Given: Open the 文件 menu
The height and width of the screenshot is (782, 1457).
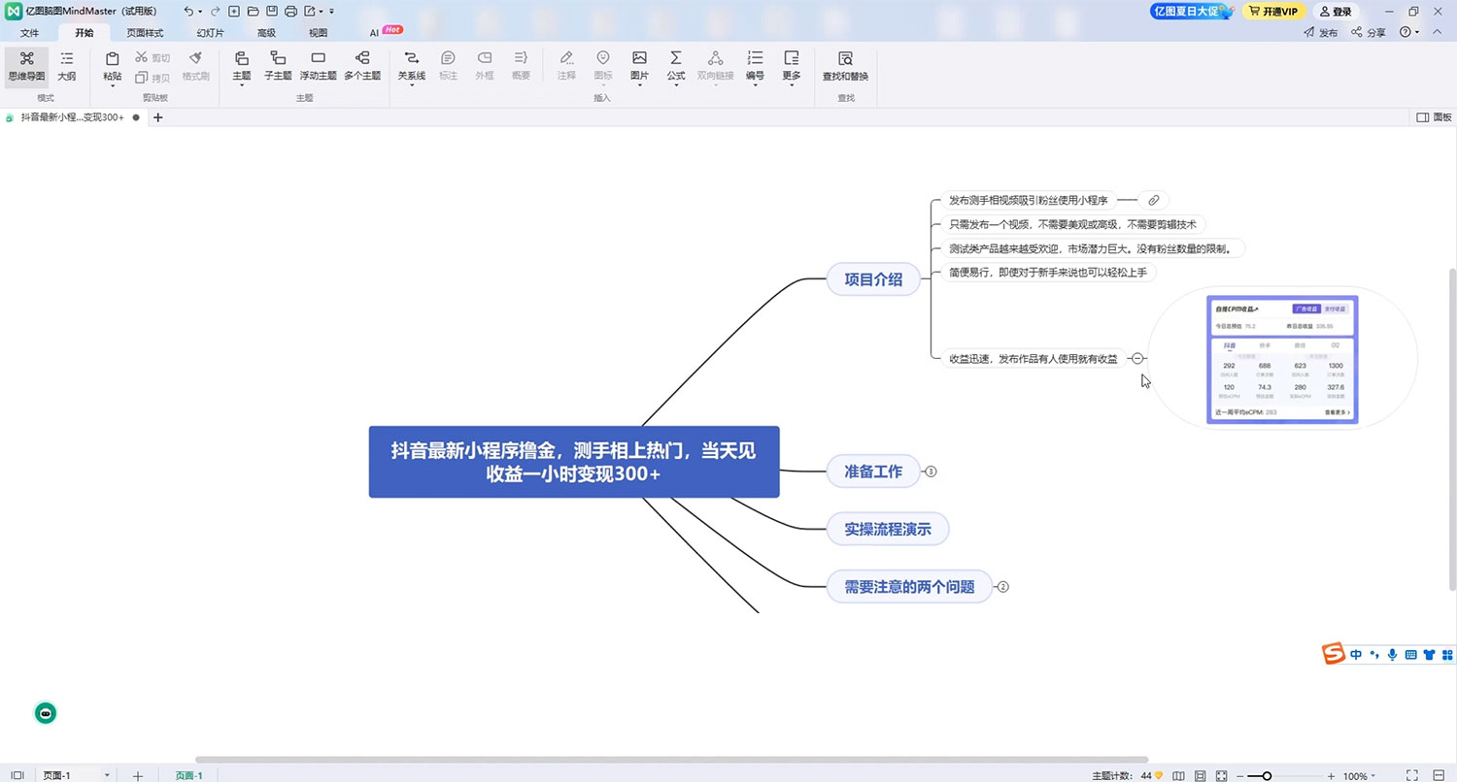Looking at the screenshot, I should pos(29,32).
